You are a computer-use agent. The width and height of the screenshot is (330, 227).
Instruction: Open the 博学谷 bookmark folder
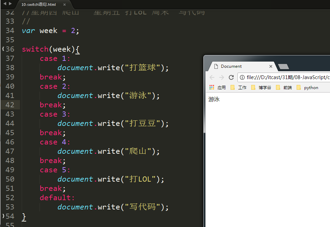click(261, 87)
